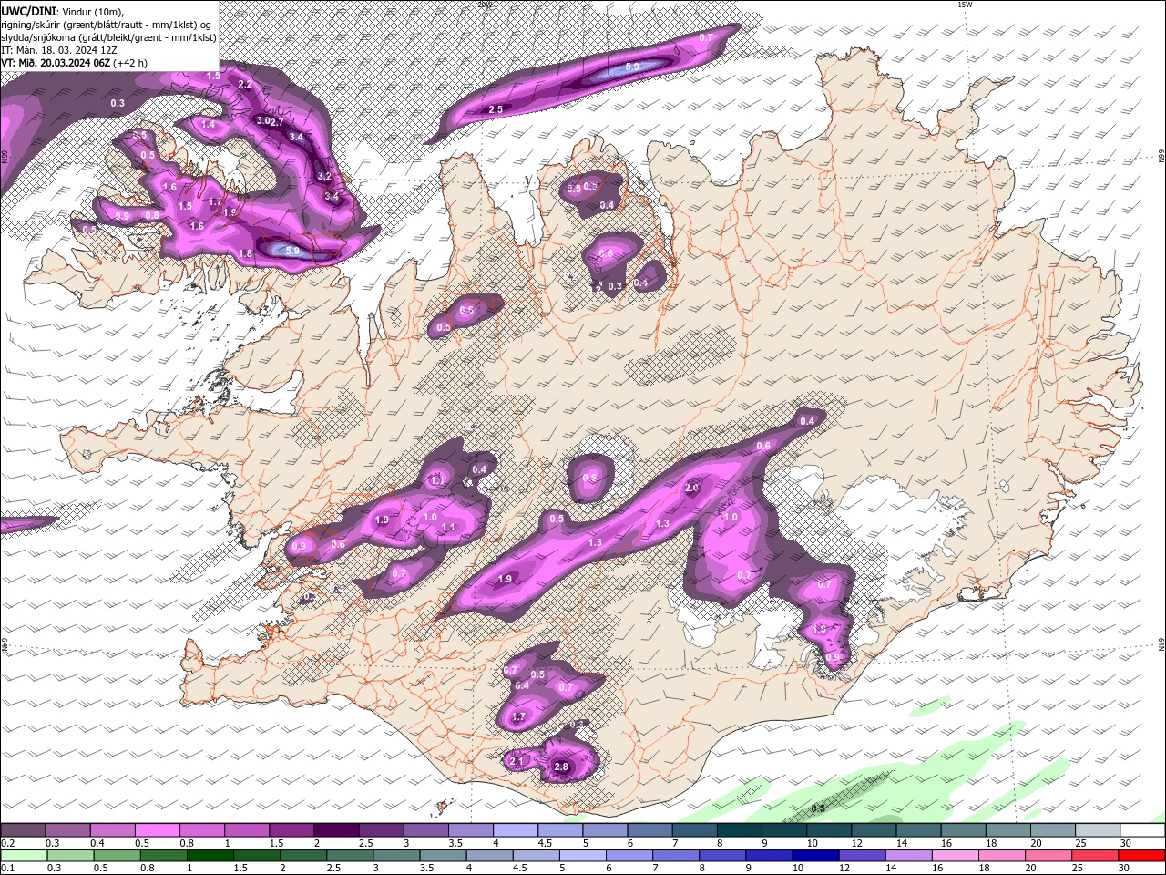This screenshot has height=875, width=1166.
Task: Click the 2.0 snowfall value in central Iceland
Action: (691, 488)
